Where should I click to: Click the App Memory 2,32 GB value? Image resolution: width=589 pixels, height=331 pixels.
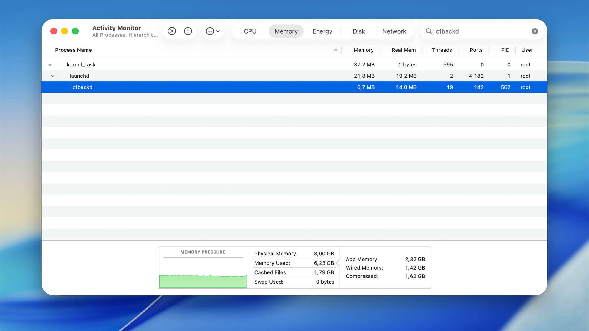(415, 259)
